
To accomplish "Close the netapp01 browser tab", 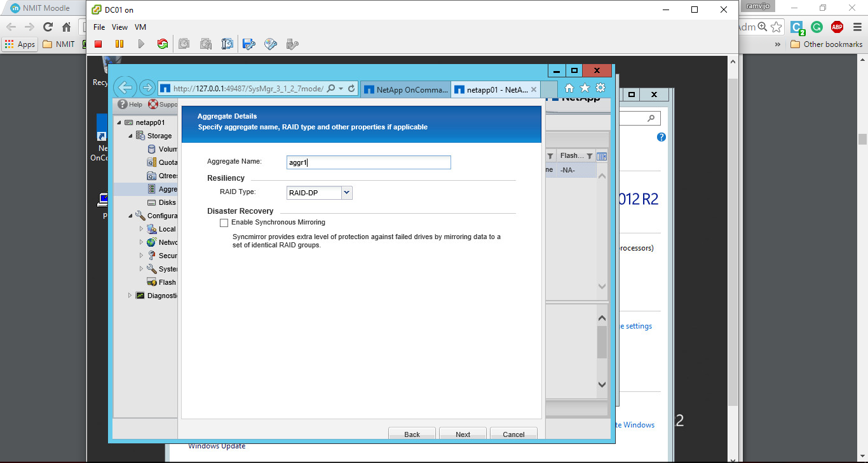I will 534,89.
